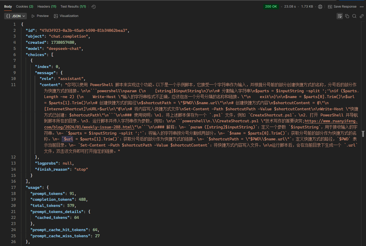Click the "stop" finish_reason value
366x246 pixels.
coord(81,169)
